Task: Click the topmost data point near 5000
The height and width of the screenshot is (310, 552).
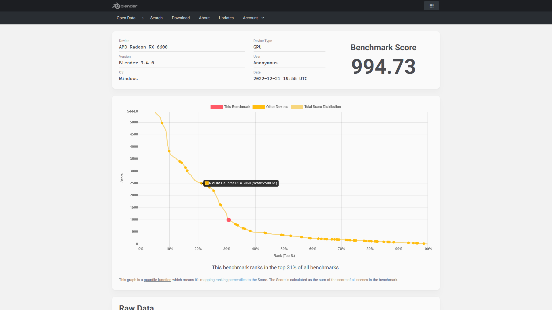Action: pos(162,123)
